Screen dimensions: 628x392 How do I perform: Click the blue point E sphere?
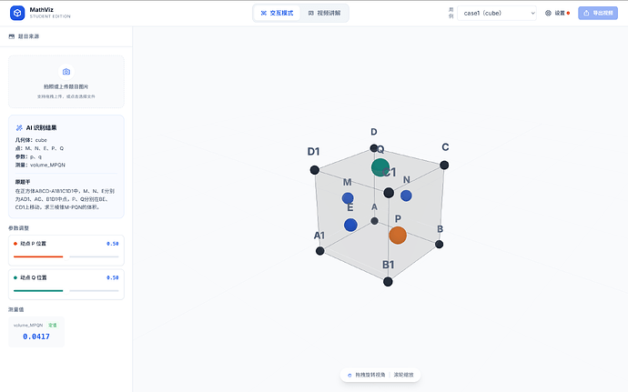point(350,225)
